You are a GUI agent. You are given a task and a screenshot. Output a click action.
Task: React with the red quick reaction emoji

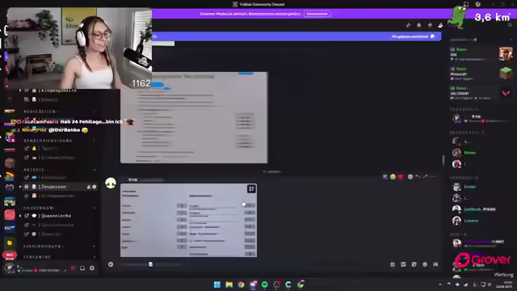pyautogui.click(x=401, y=177)
